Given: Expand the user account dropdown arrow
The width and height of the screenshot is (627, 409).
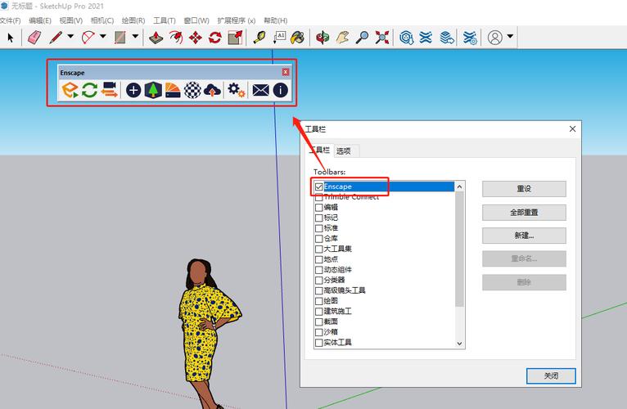Looking at the screenshot, I should 510,36.
